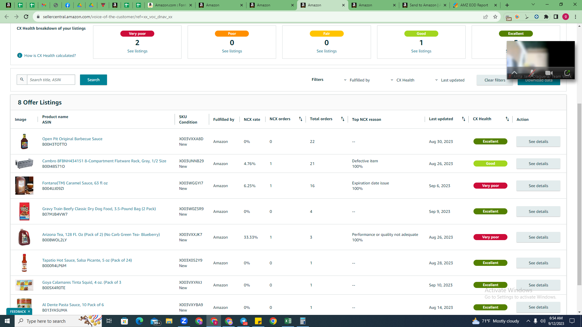Image resolution: width=582 pixels, height=327 pixels.
Task: See listings rated Very poor
Action: click(x=137, y=51)
